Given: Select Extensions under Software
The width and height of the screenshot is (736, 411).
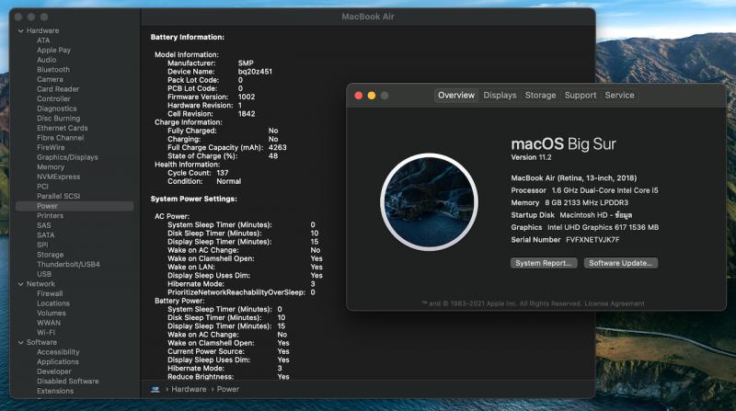Looking at the screenshot, I should [55, 391].
